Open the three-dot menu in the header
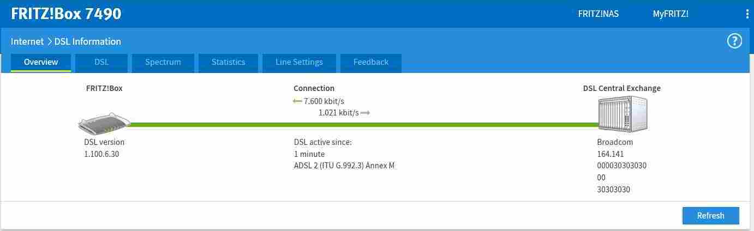The width and height of the screenshot is (754, 231). (x=747, y=14)
